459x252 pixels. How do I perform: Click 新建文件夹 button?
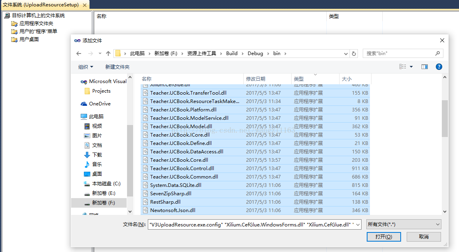(117, 67)
